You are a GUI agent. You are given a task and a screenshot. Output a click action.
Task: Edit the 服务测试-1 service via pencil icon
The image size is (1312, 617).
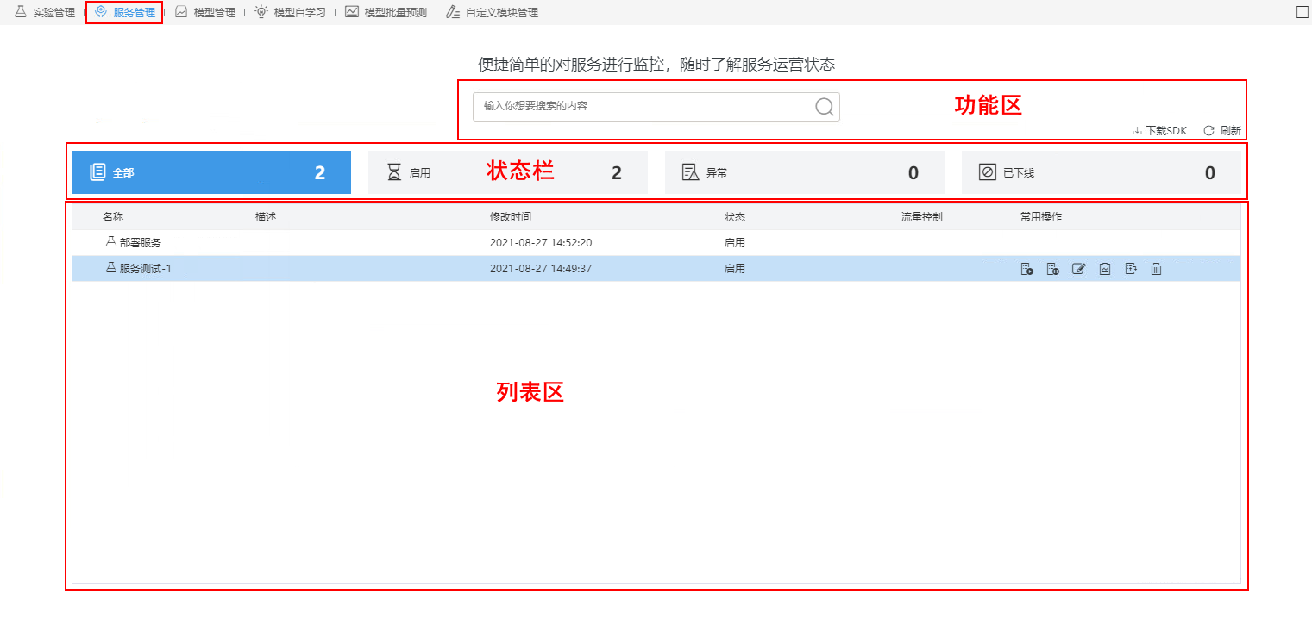(x=1078, y=269)
